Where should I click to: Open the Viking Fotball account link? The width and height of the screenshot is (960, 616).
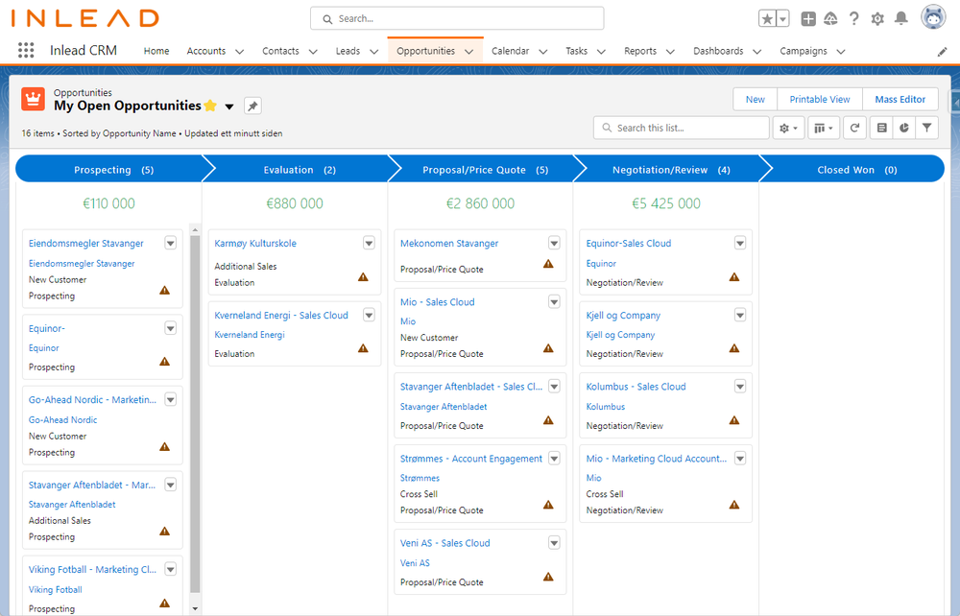pyautogui.click(x=55, y=590)
